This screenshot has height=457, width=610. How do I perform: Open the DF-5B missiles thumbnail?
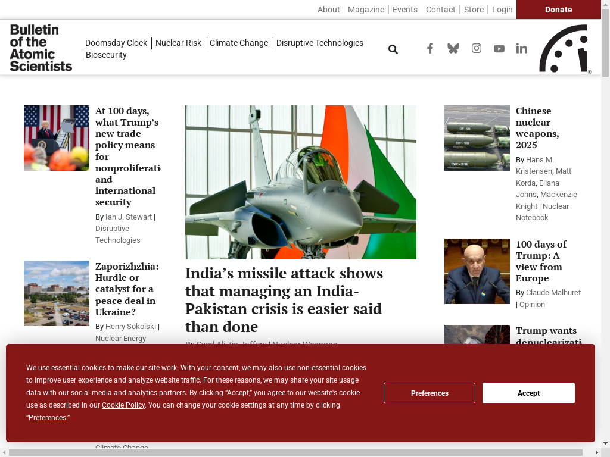(477, 138)
